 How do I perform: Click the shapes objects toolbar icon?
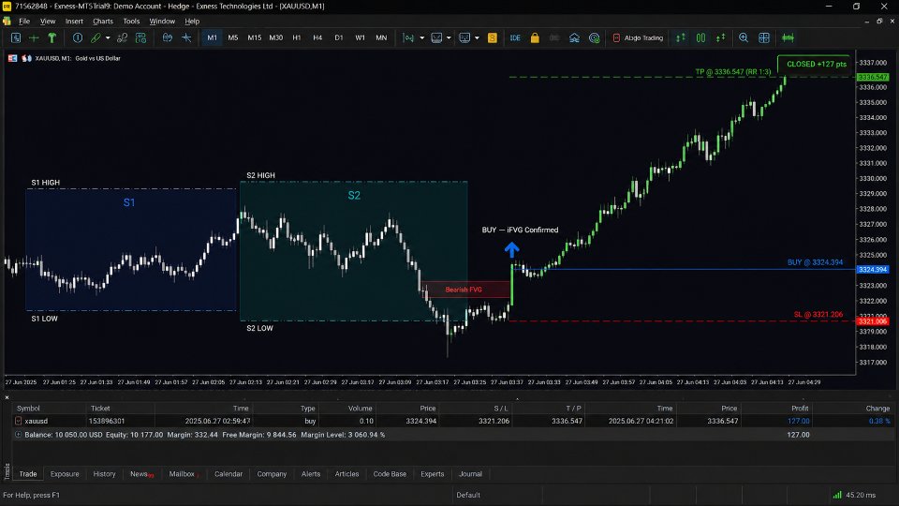122,37
